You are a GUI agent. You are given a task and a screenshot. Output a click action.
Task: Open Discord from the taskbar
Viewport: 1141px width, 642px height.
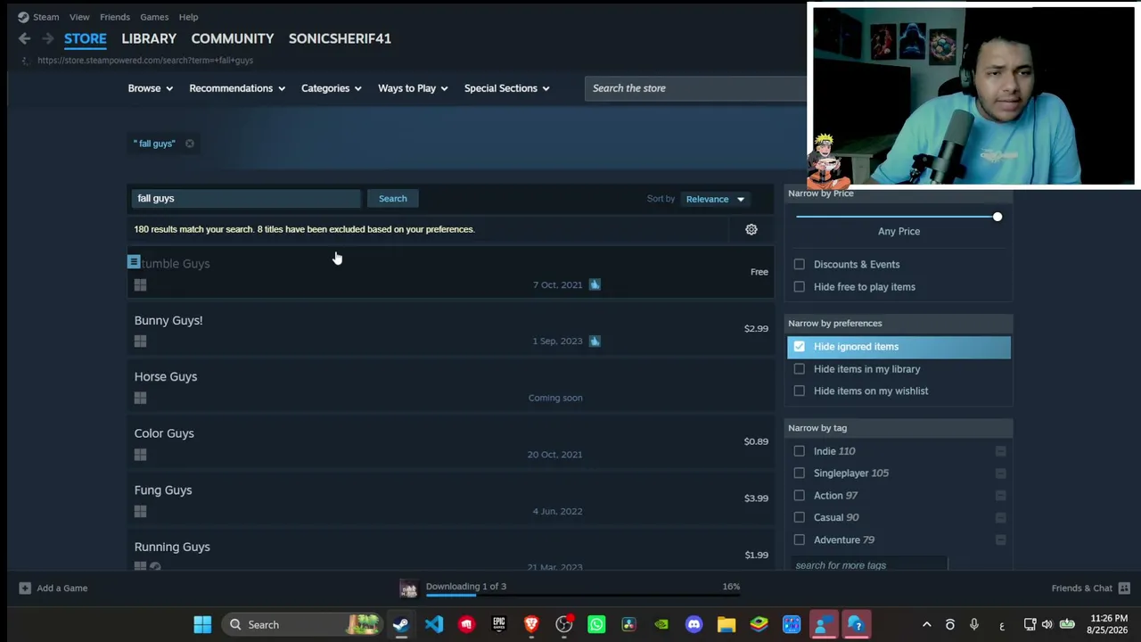pyautogui.click(x=694, y=625)
